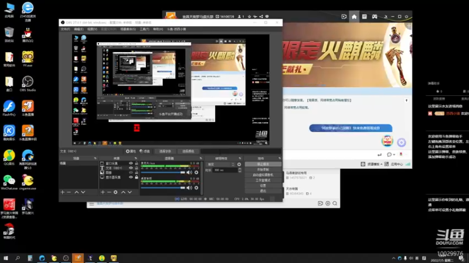Image resolution: width=469 pixels, height=263 pixels.
Task: Click the share icon in Douyu header
Action: 261,17
